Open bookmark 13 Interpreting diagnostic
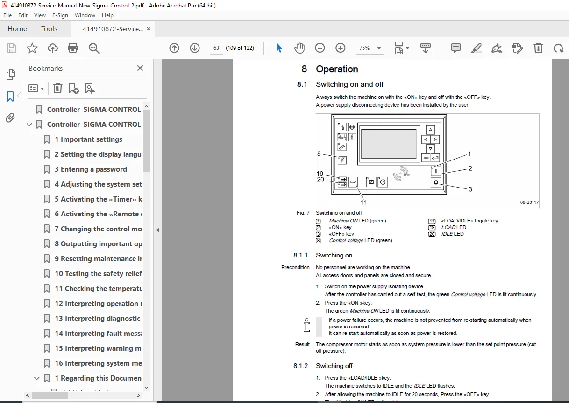Image resolution: width=569 pixels, height=403 pixels. pos(97,319)
